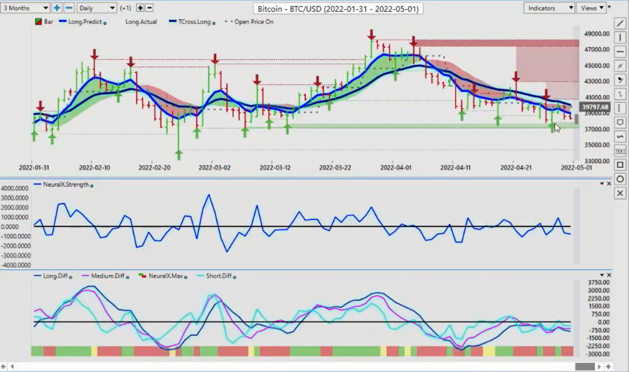
Task: Select the callout comment tool
Action: 620,122
